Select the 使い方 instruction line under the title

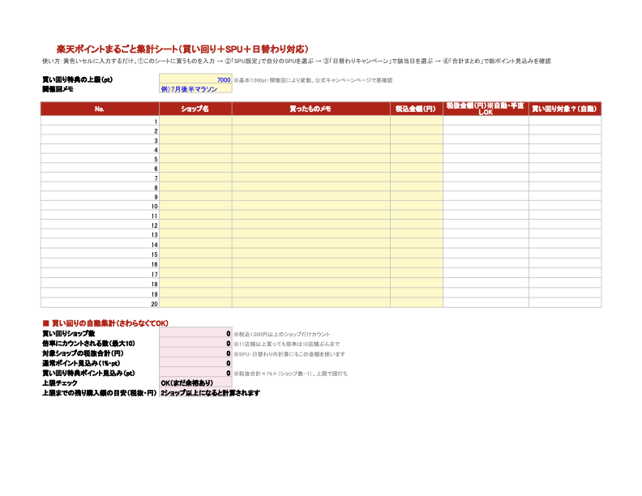tap(297, 61)
